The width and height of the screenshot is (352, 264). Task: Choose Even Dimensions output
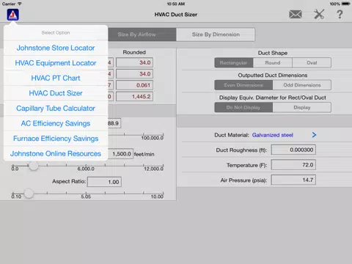tap(243, 85)
